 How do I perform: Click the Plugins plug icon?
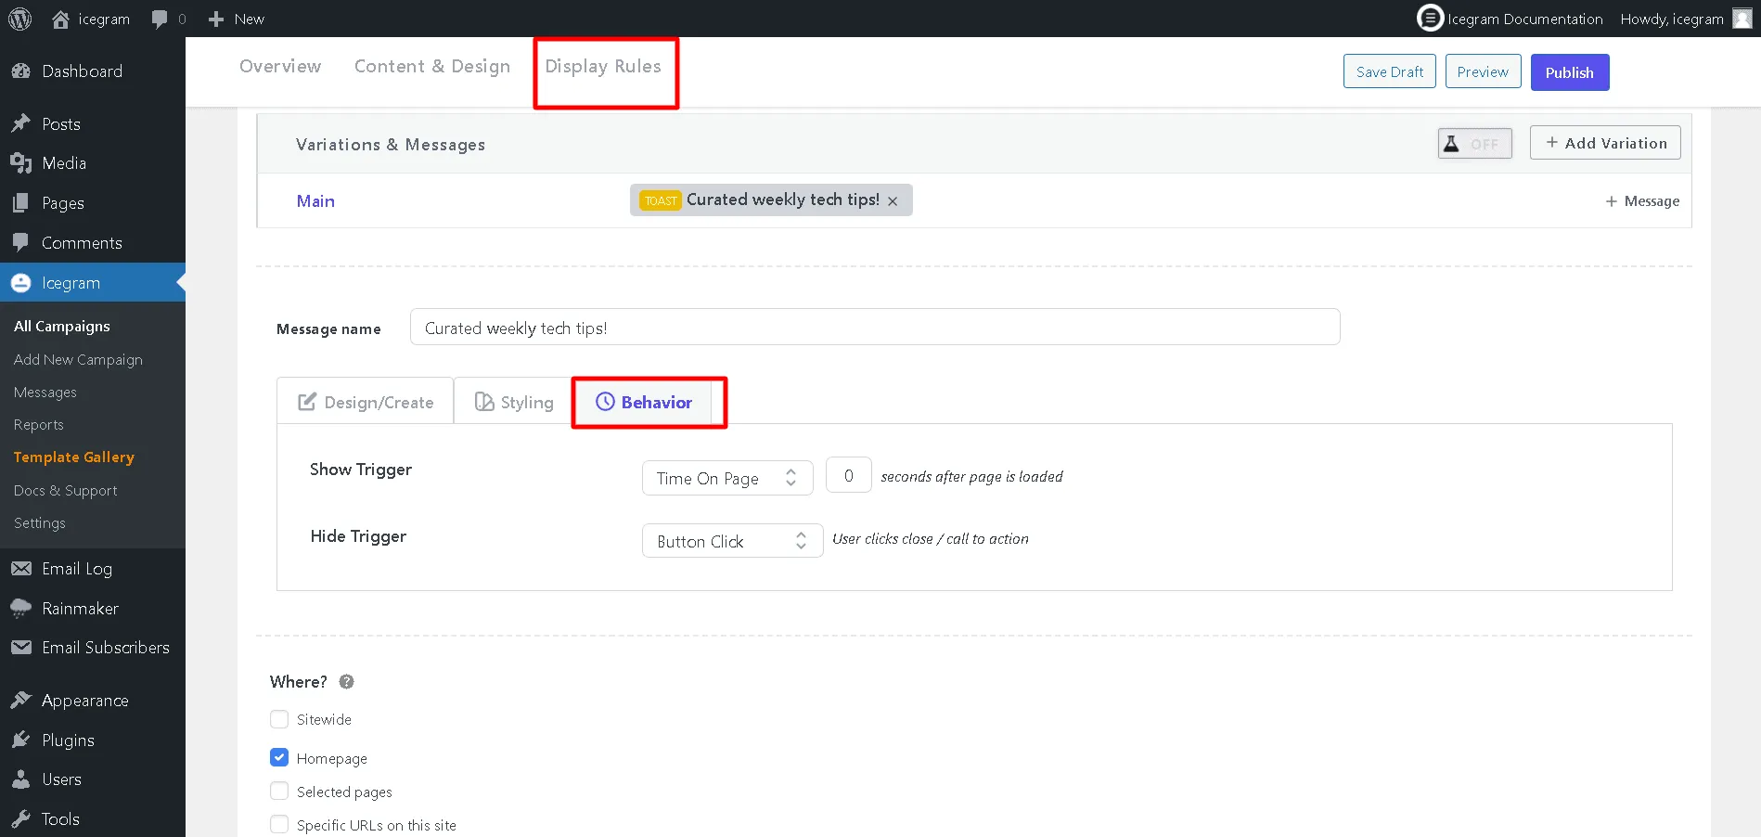21,740
